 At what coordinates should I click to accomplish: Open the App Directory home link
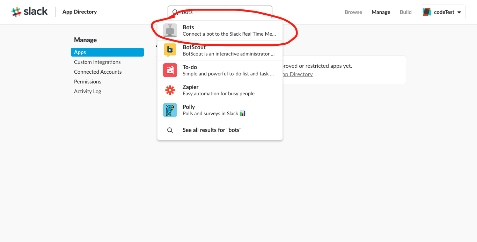pyautogui.click(x=80, y=12)
